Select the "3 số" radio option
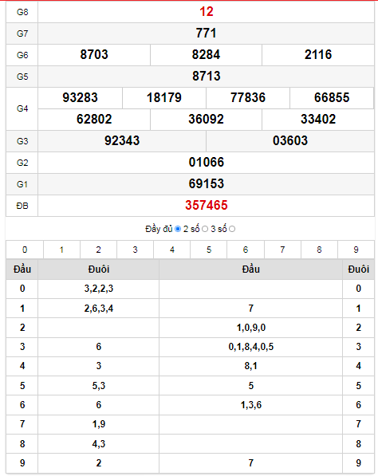378x476 pixels. (x=232, y=229)
